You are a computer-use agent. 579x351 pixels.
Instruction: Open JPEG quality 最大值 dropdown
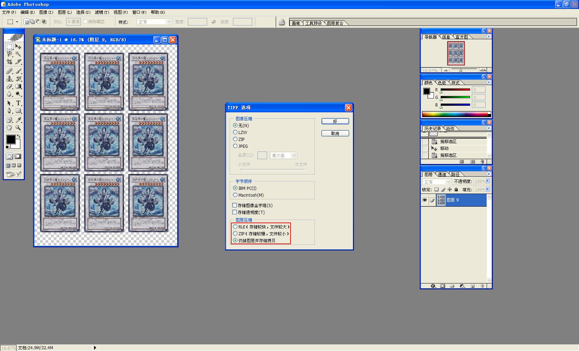point(283,155)
